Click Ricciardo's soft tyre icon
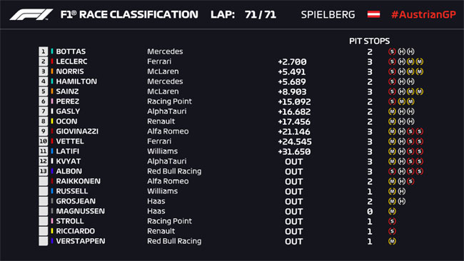The image size is (464, 261). (392, 231)
